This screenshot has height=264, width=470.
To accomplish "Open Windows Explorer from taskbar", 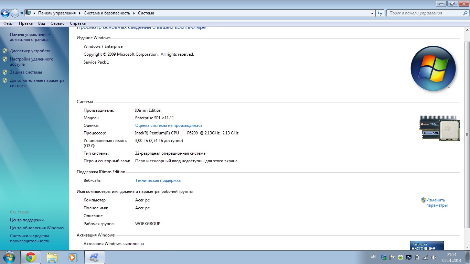I will coord(52,257).
